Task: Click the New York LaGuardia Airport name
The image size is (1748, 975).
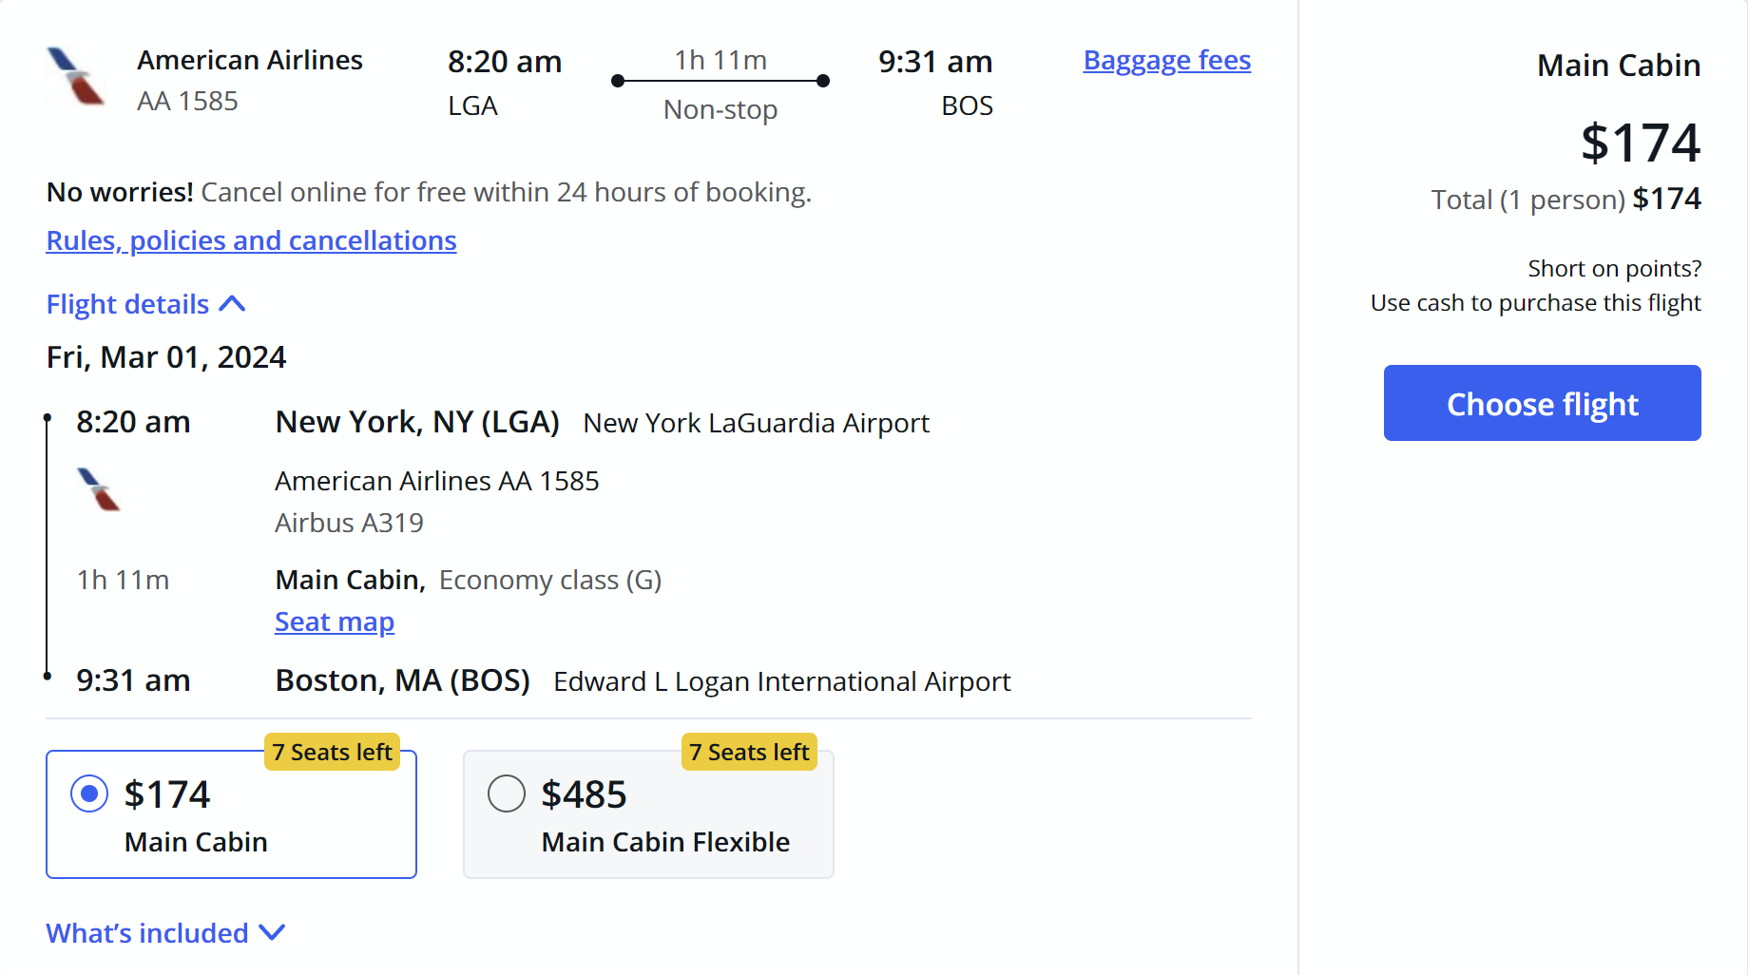Action: click(756, 423)
